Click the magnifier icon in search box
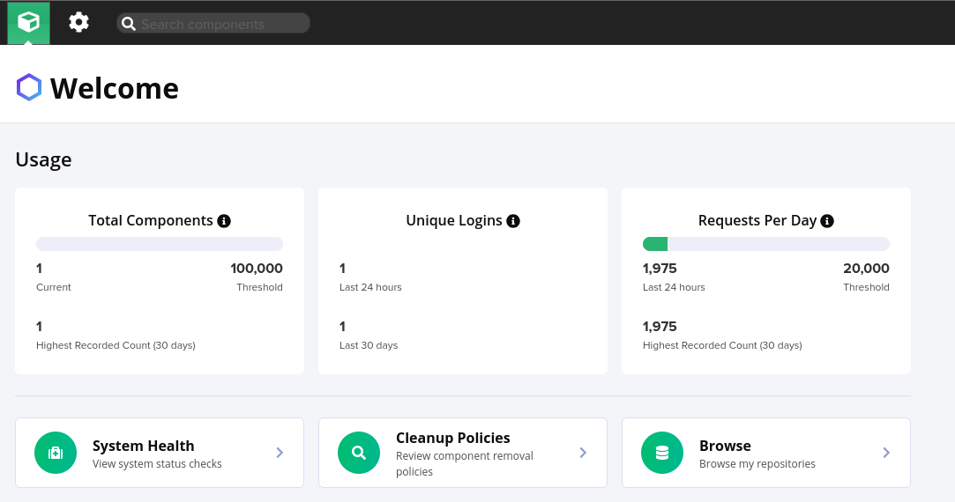 click(x=129, y=24)
